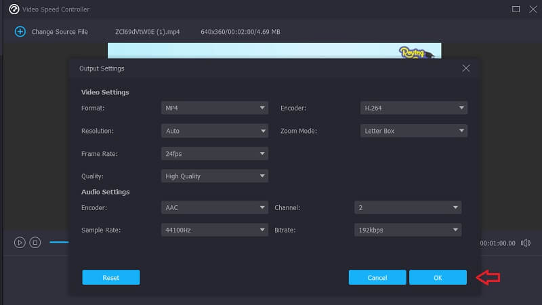Expand Zoom Mode dropdown showing Letter Box
The width and height of the screenshot is (542, 305).
413,131
